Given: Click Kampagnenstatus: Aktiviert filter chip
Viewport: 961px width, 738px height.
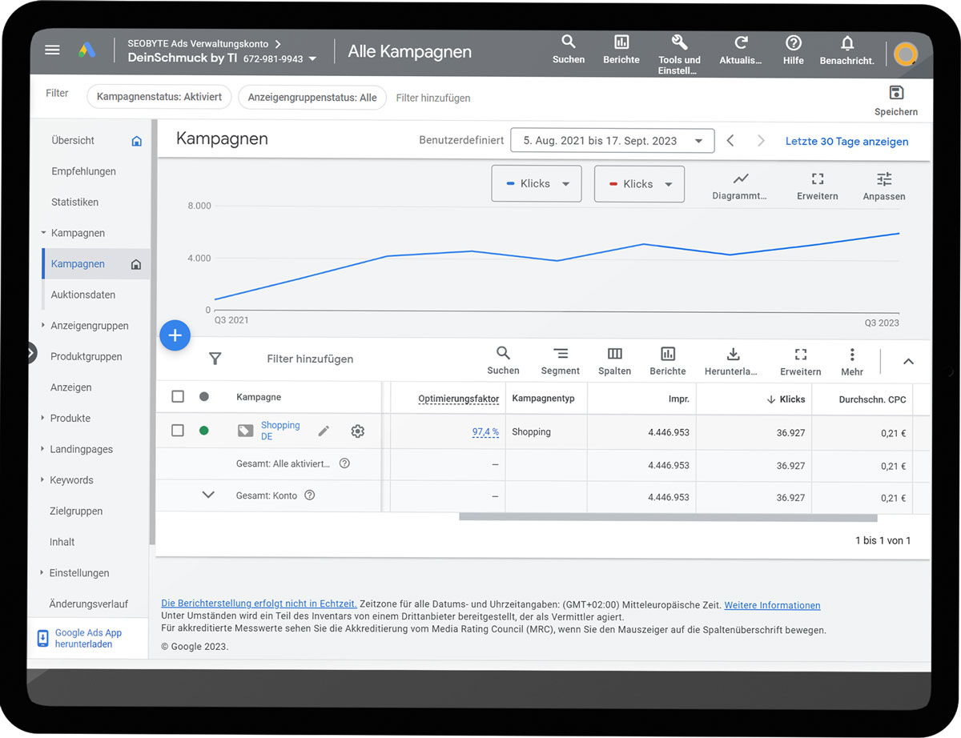Looking at the screenshot, I should (x=159, y=98).
